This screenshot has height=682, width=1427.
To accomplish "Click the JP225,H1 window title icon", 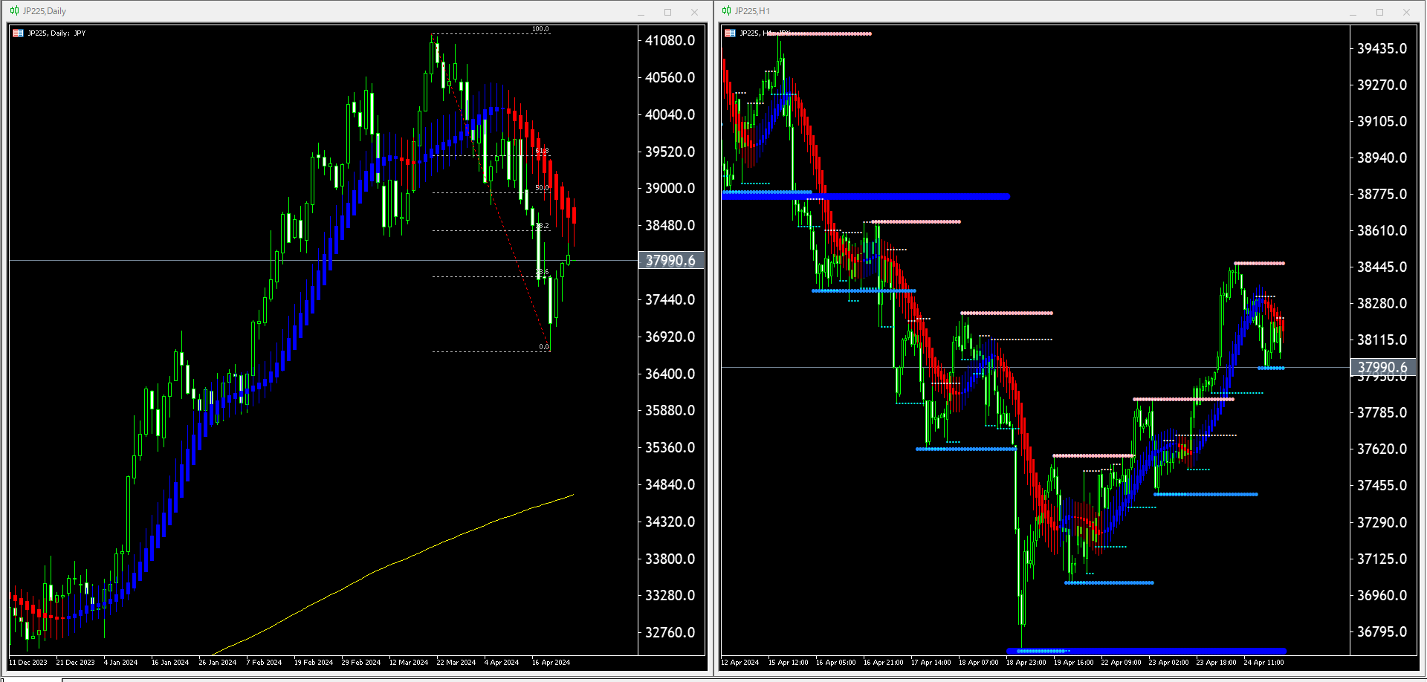I will pos(726,11).
